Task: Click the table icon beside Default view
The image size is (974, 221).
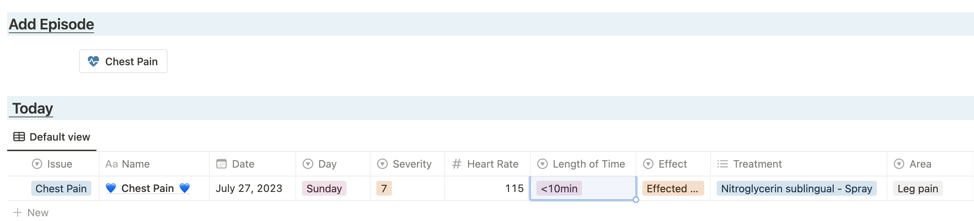Action: click(x=19, y=137)
